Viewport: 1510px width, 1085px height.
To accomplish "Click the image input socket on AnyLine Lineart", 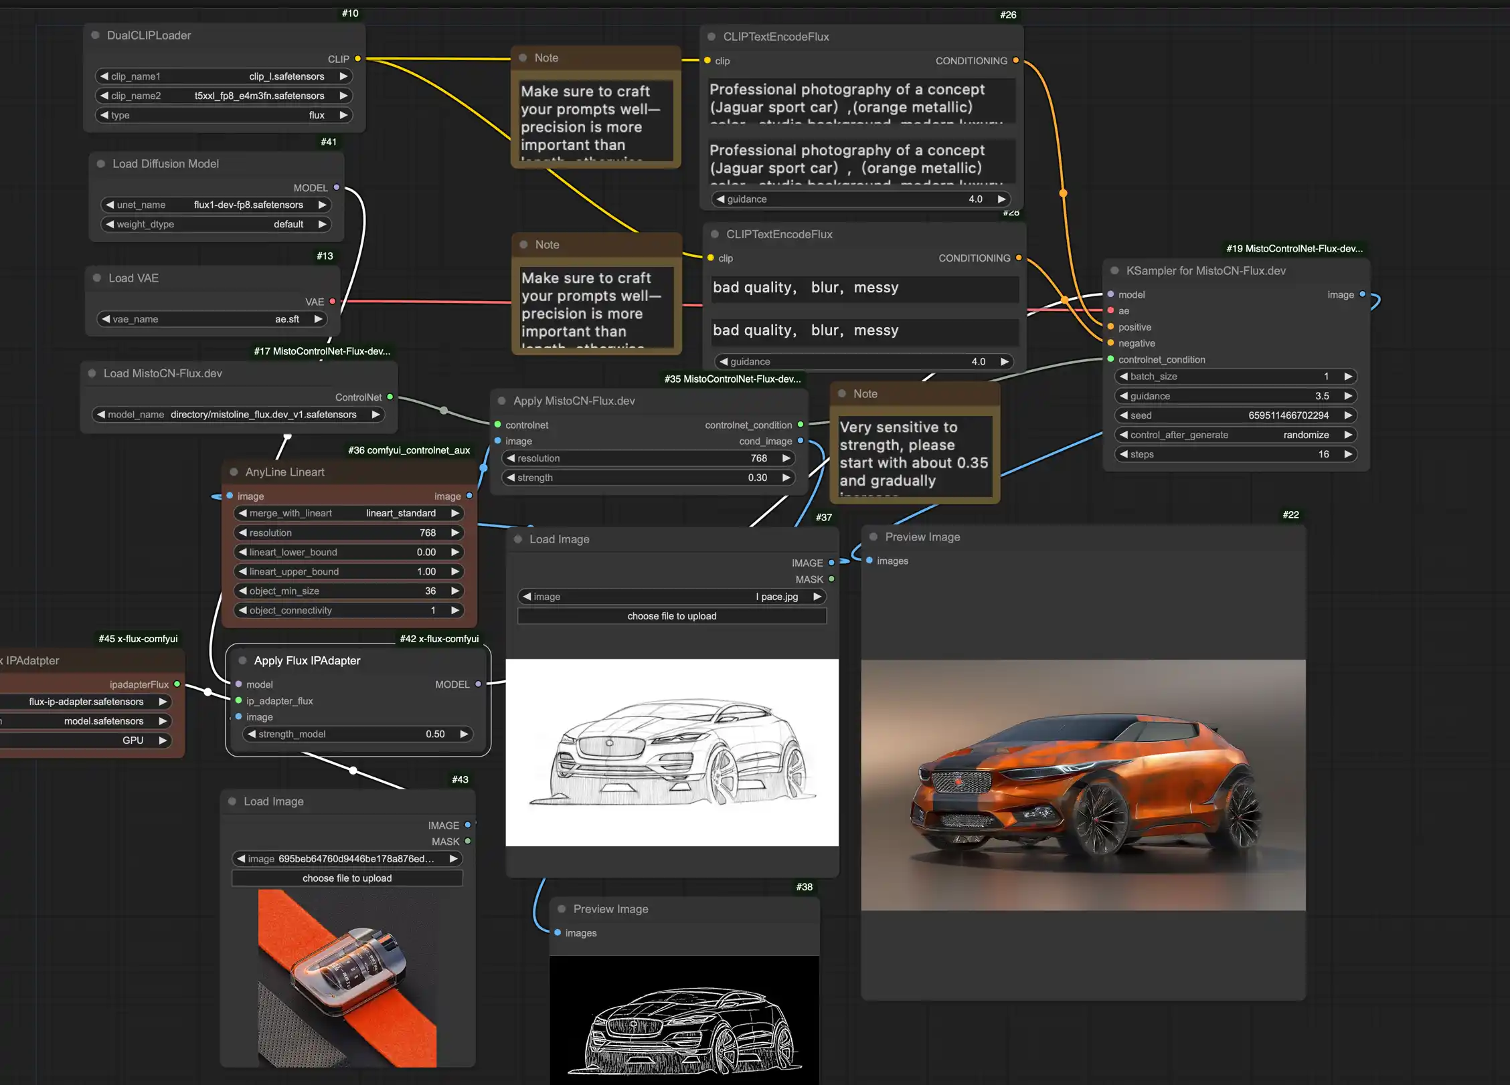I will point(230,496).
